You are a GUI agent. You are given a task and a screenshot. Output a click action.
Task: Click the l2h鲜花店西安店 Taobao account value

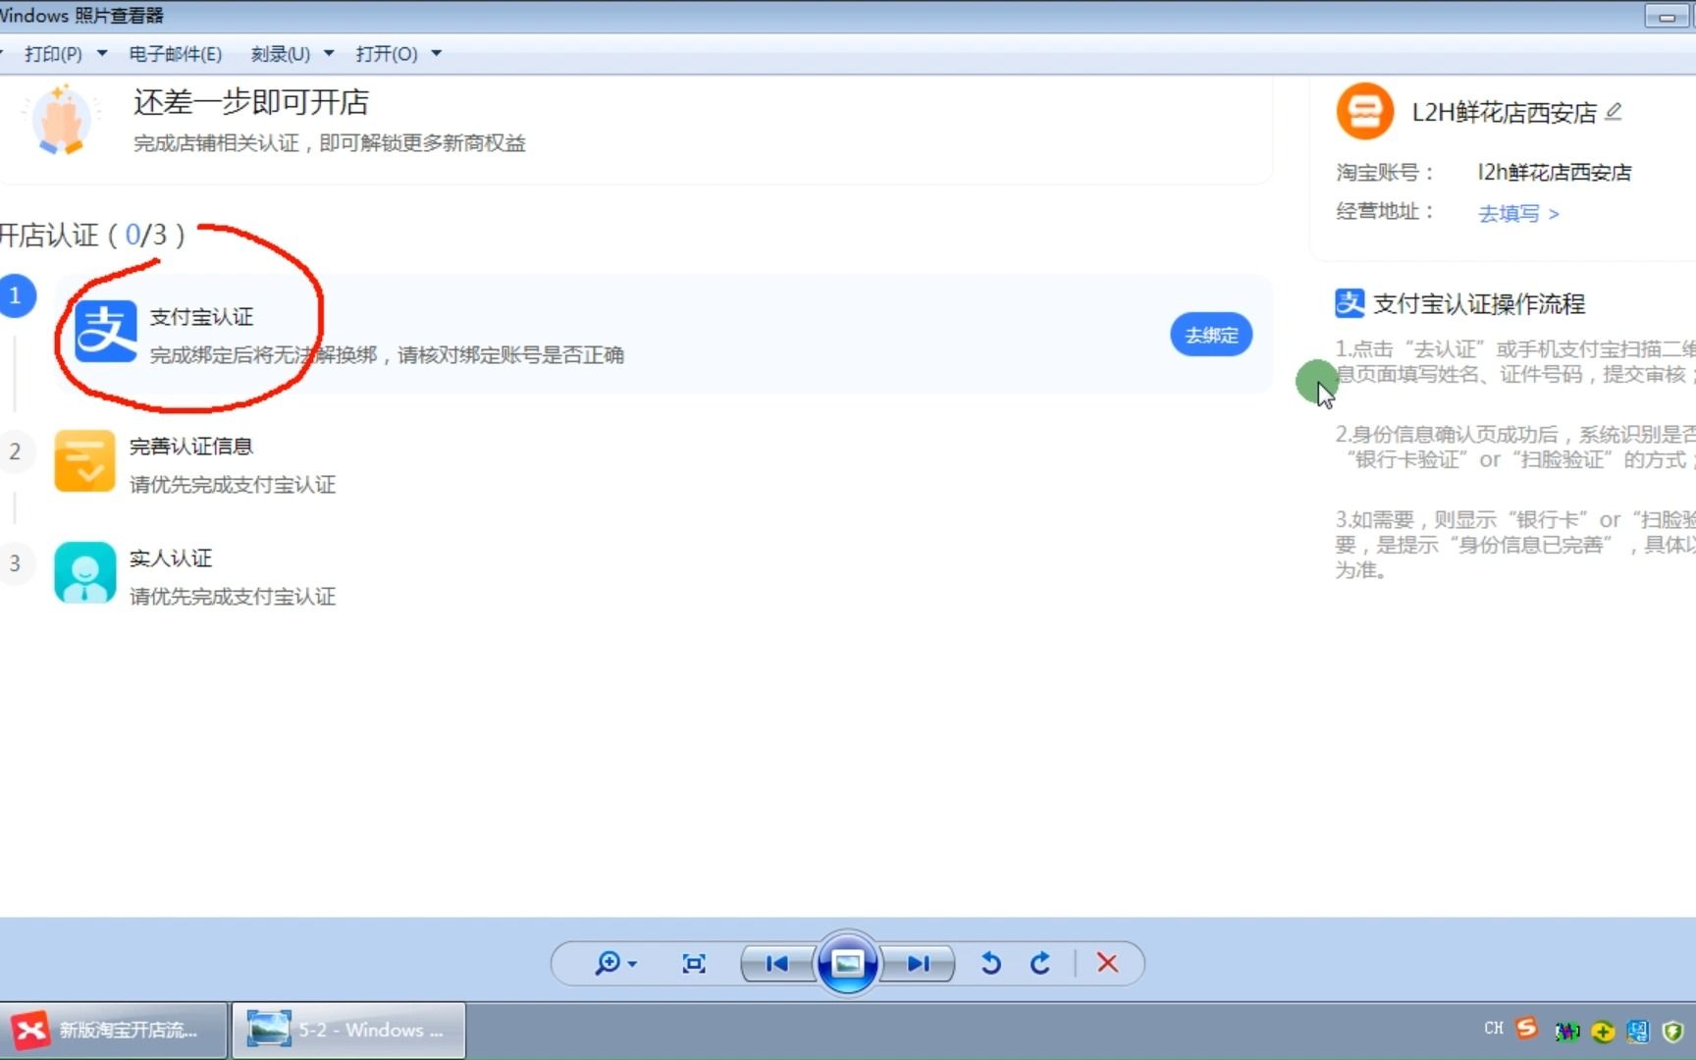[1555, 173]
